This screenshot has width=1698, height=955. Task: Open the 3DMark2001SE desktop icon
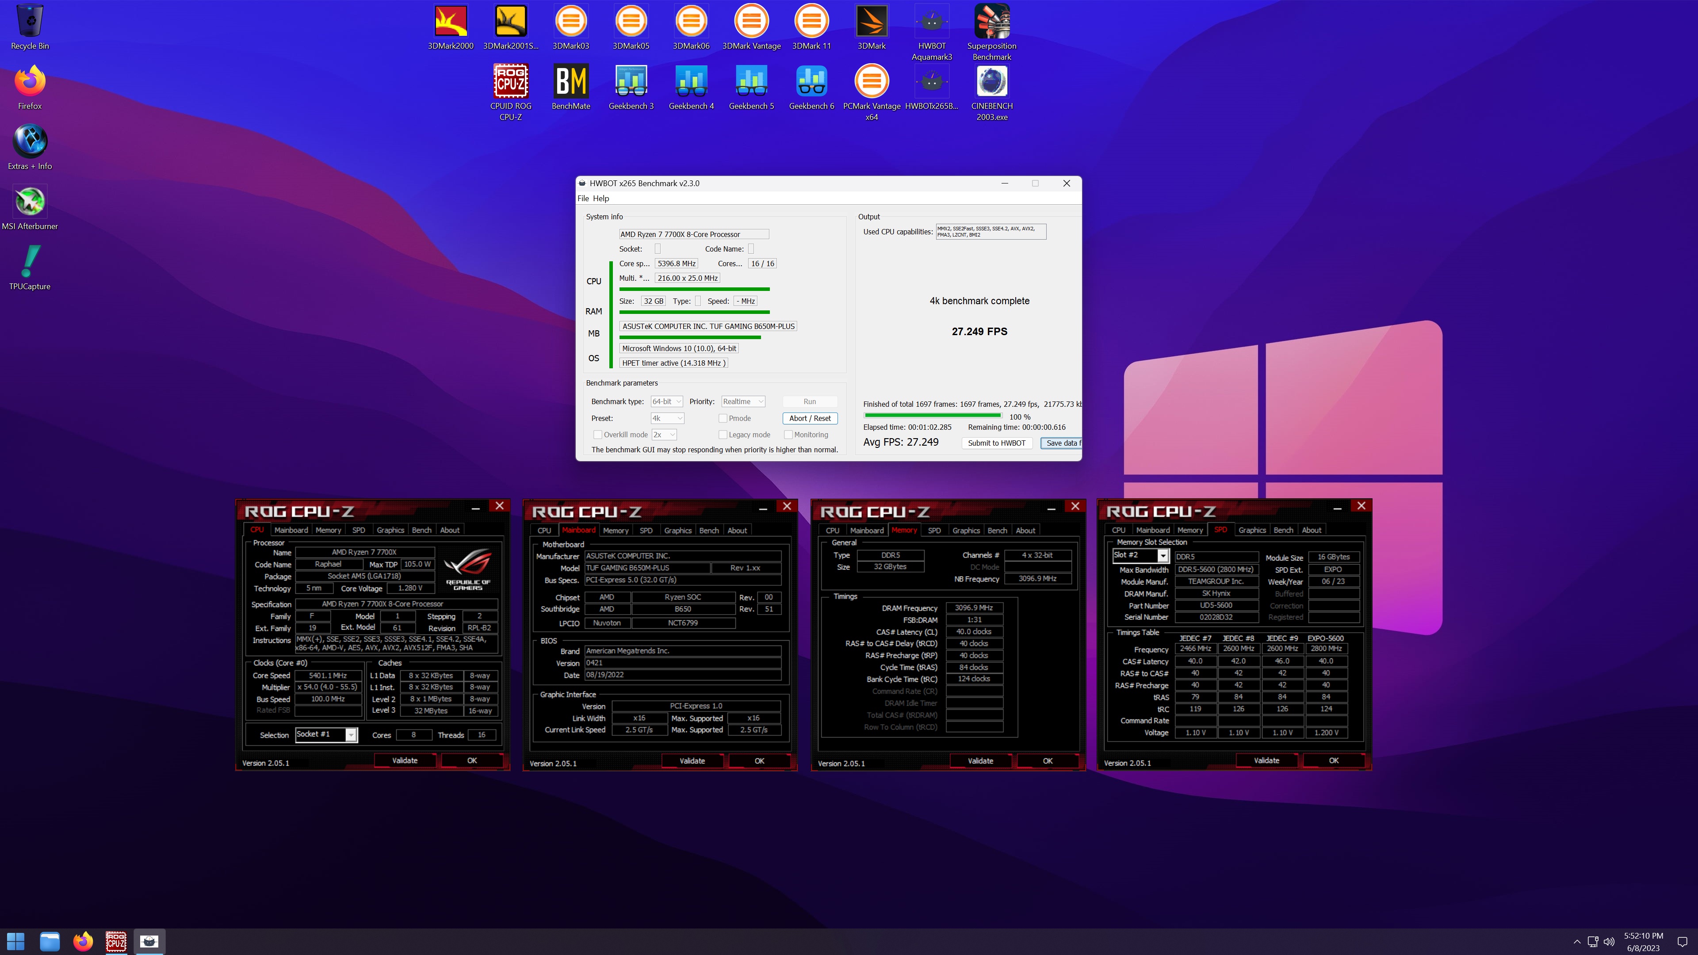(510, 28)
